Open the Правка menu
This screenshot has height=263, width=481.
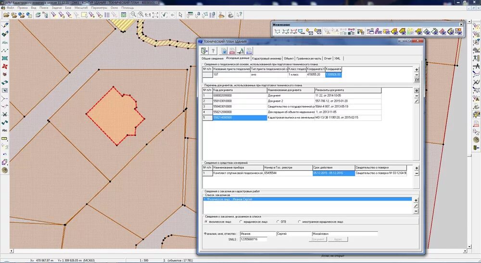coord(23,8)
